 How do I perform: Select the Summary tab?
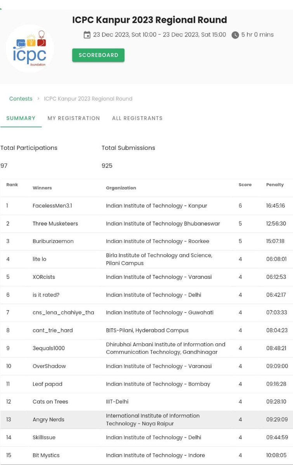click(x=21, y=118)
